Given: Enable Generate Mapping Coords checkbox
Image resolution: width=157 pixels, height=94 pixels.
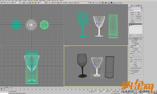Looking at the screenshot, I should pyautogui.click(x=130, y=68).
